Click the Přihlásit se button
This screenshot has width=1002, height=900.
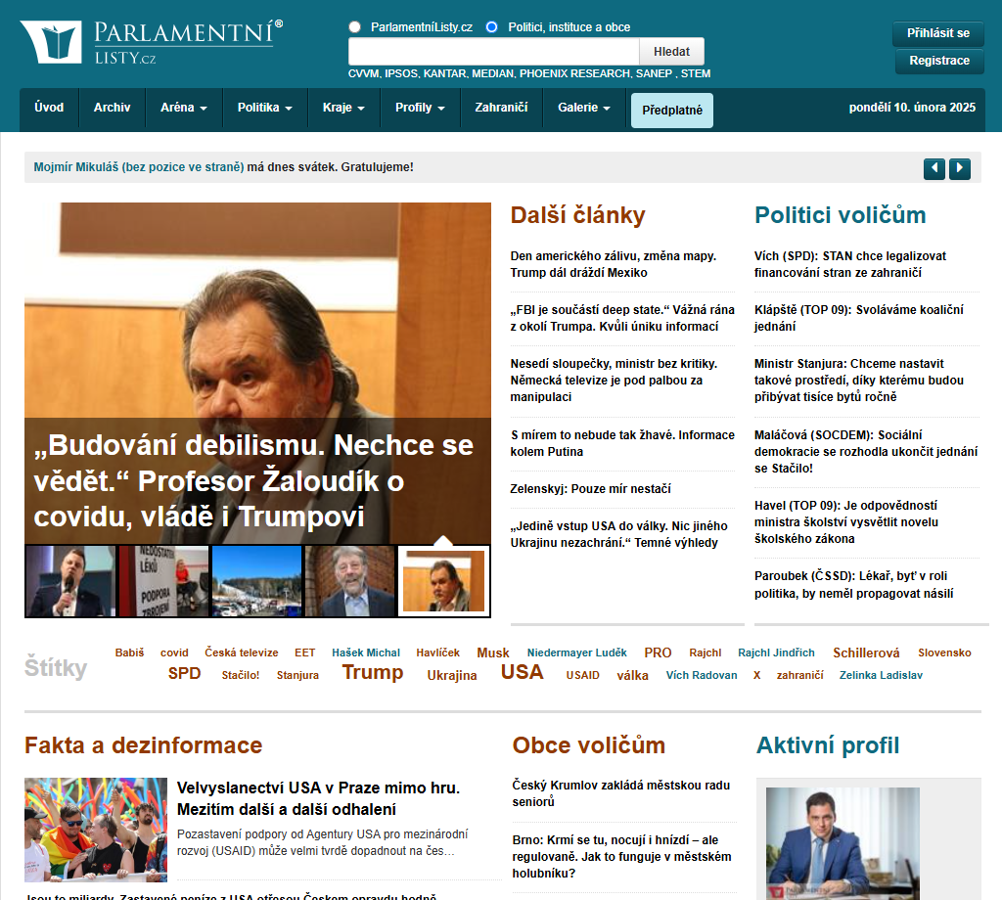click(x=937, y=33)
